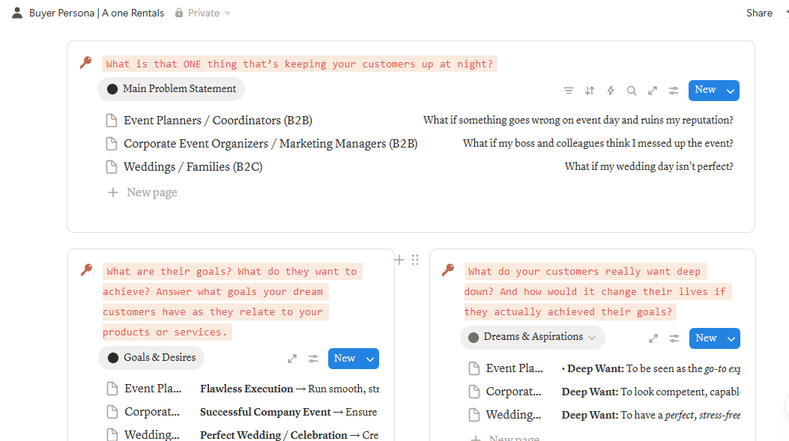Open Weddings / Families (B2C) page
This screenshot has width=789, height=441.
193,167
